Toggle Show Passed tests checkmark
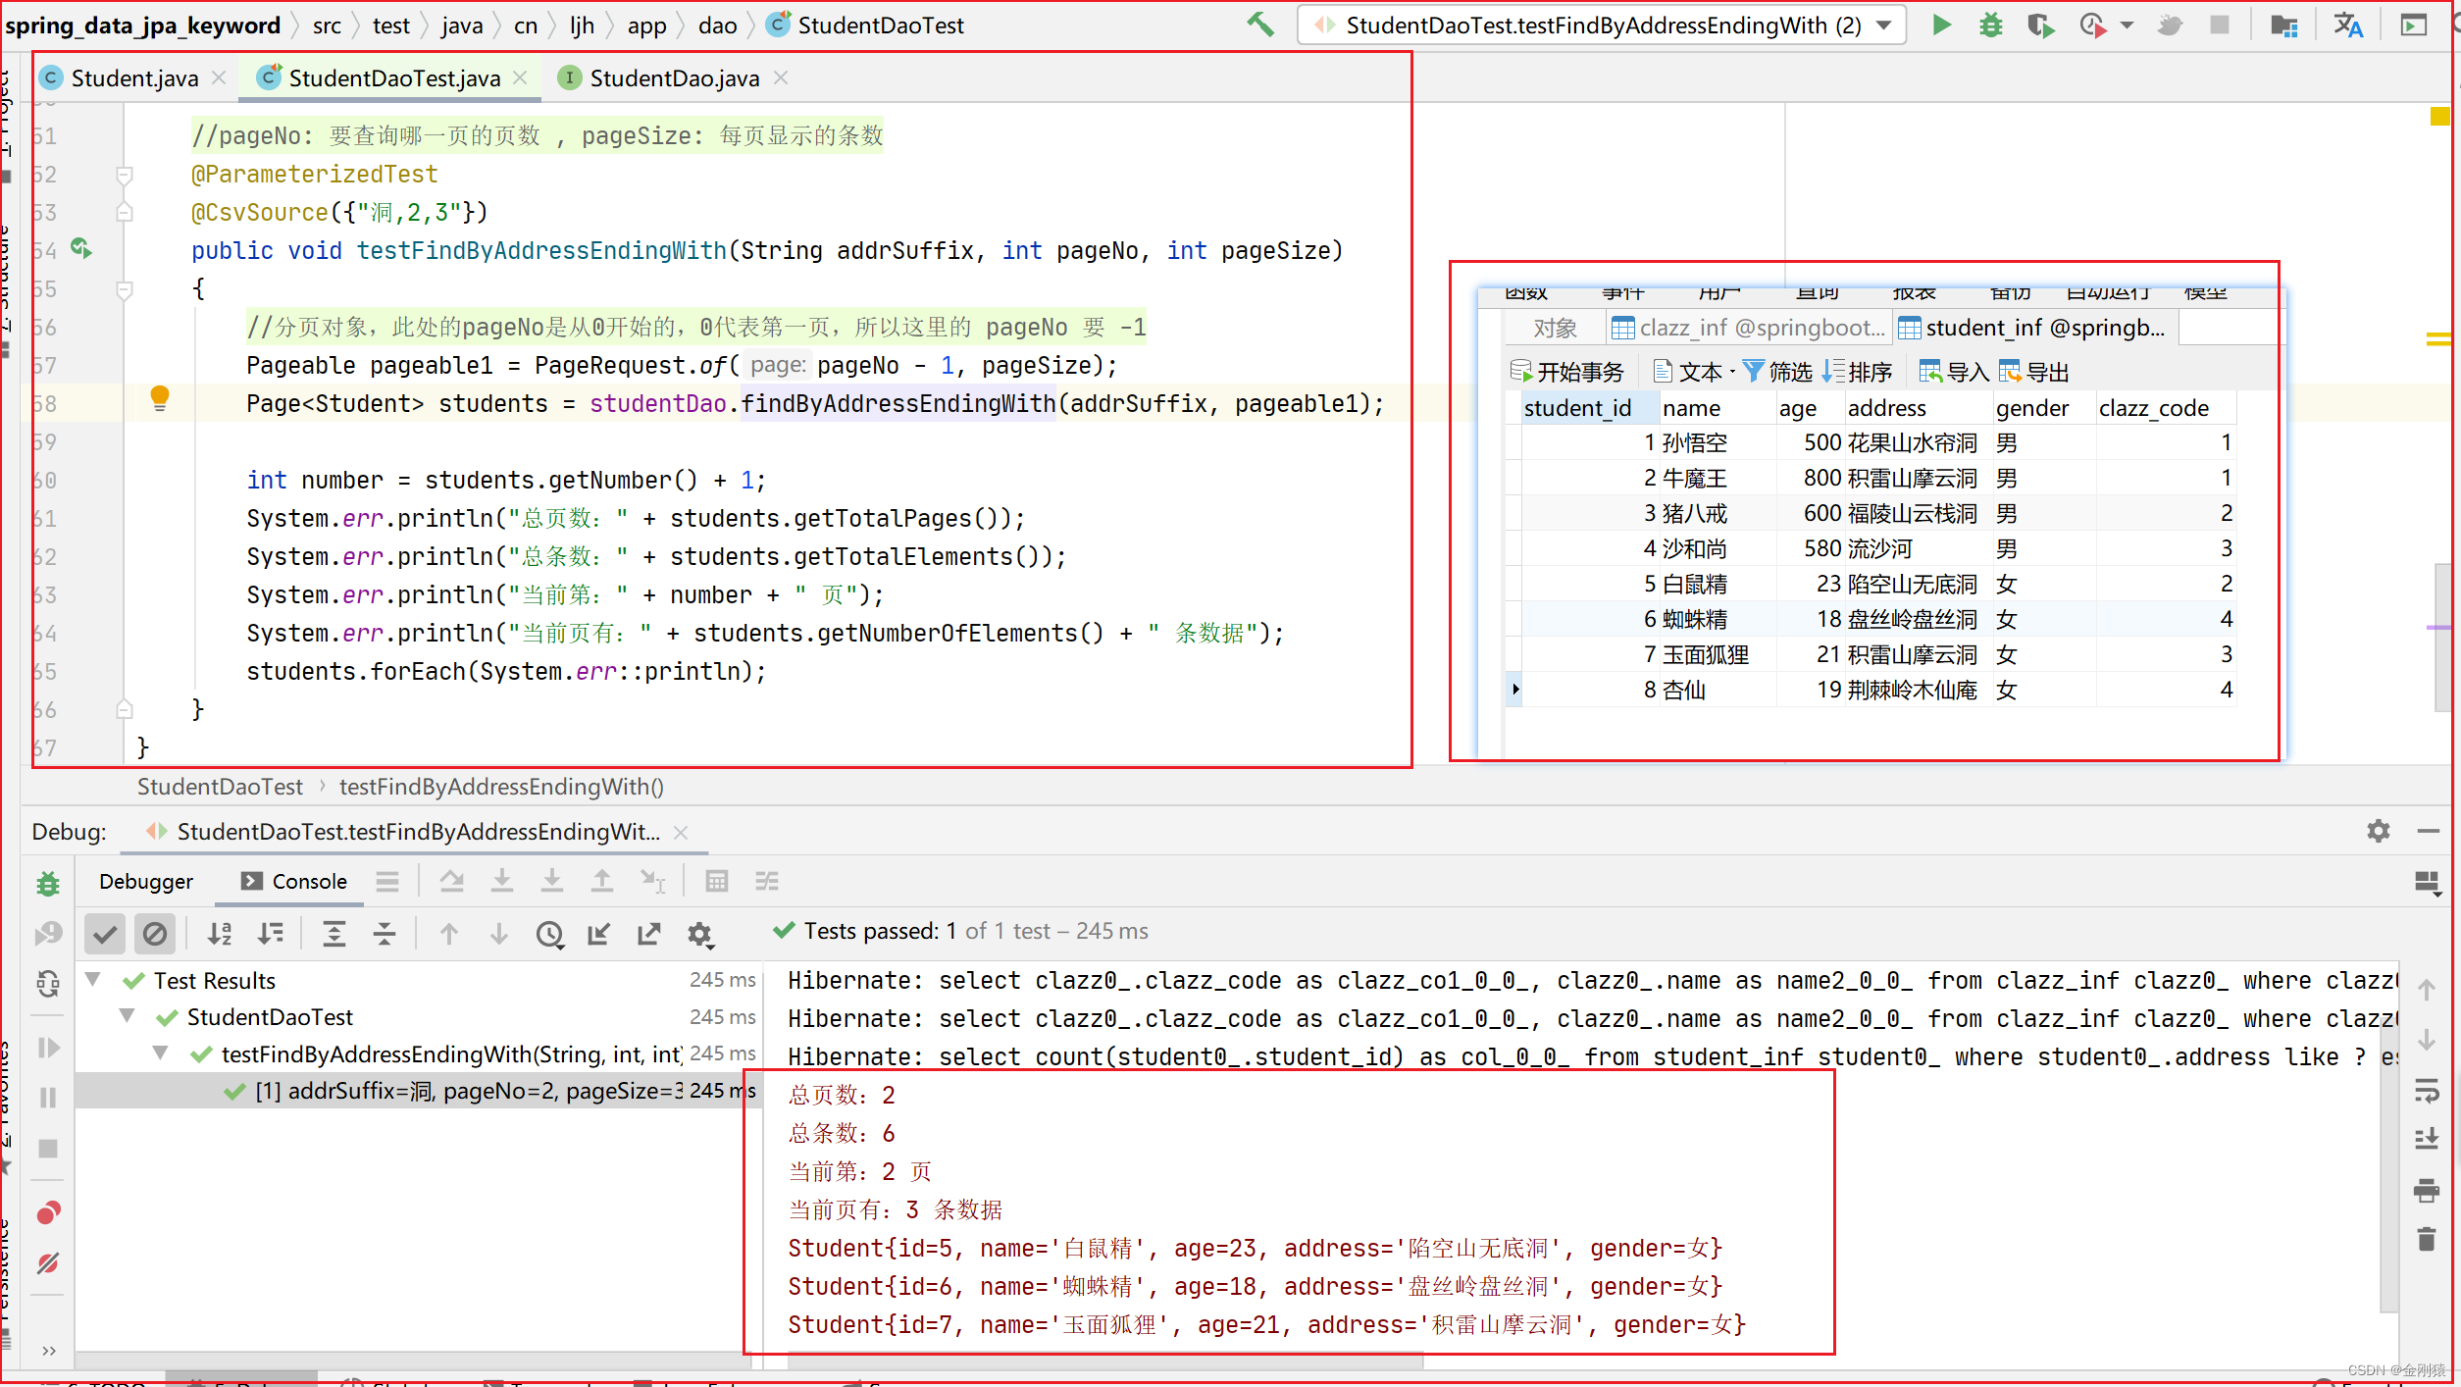 click(105, 934)
